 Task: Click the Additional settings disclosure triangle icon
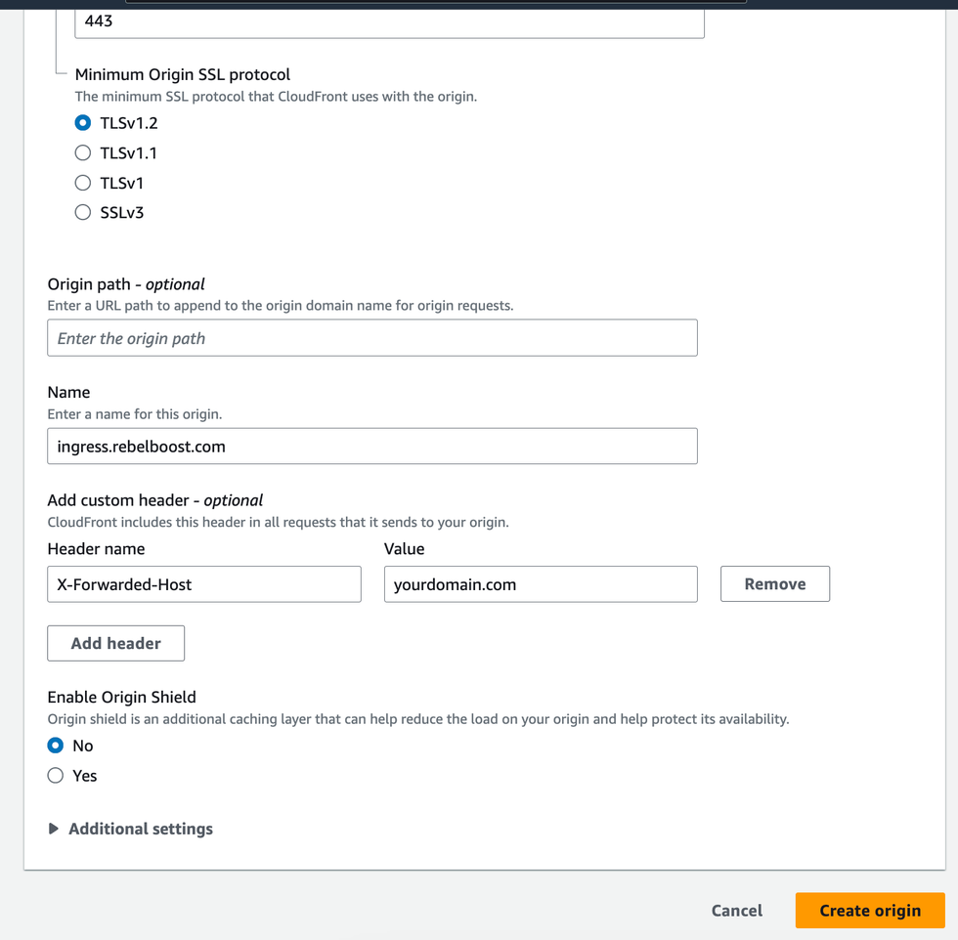point(54,829)
